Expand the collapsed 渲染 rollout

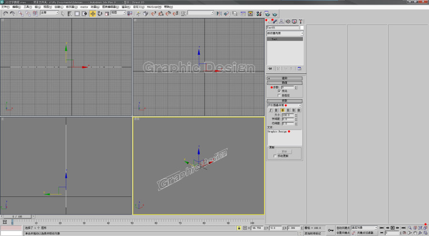[285, 78]
